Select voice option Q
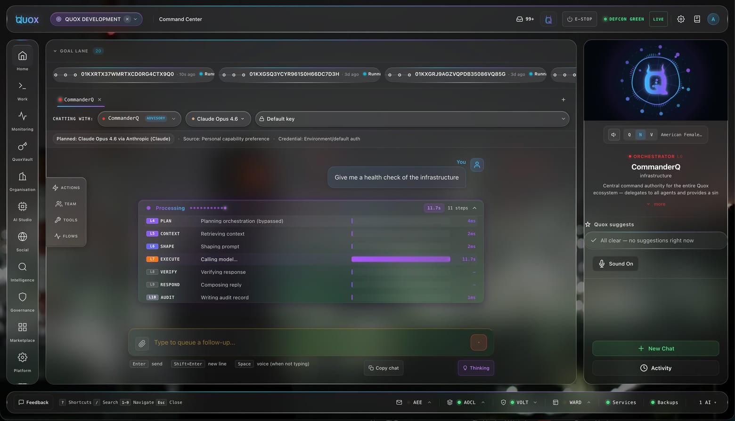 [x=629, y=135]
